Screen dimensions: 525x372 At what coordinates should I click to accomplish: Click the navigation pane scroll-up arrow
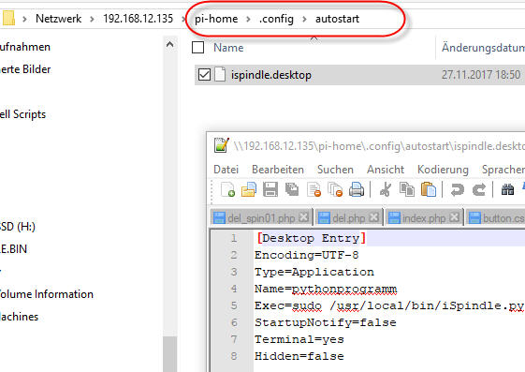coord(170,44)
